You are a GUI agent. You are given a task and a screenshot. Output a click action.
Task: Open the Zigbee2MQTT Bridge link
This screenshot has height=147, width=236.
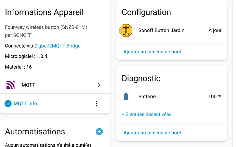click(x=57, y=45)
